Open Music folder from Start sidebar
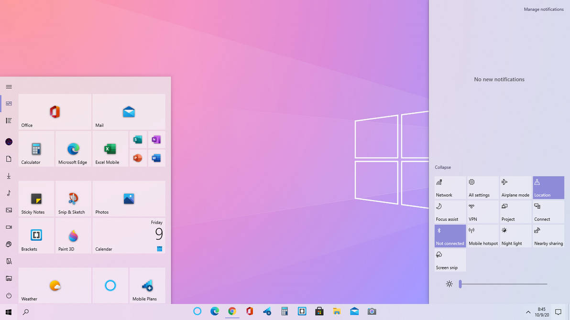This screenshot has width=570, height=320. point(9,193)
